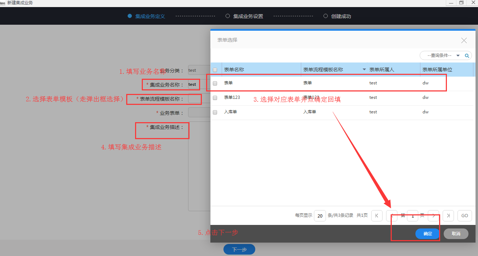The image size is (478, 256).
Task: Toggle the select-all header checkbox
Action: [x=215, y=70]
